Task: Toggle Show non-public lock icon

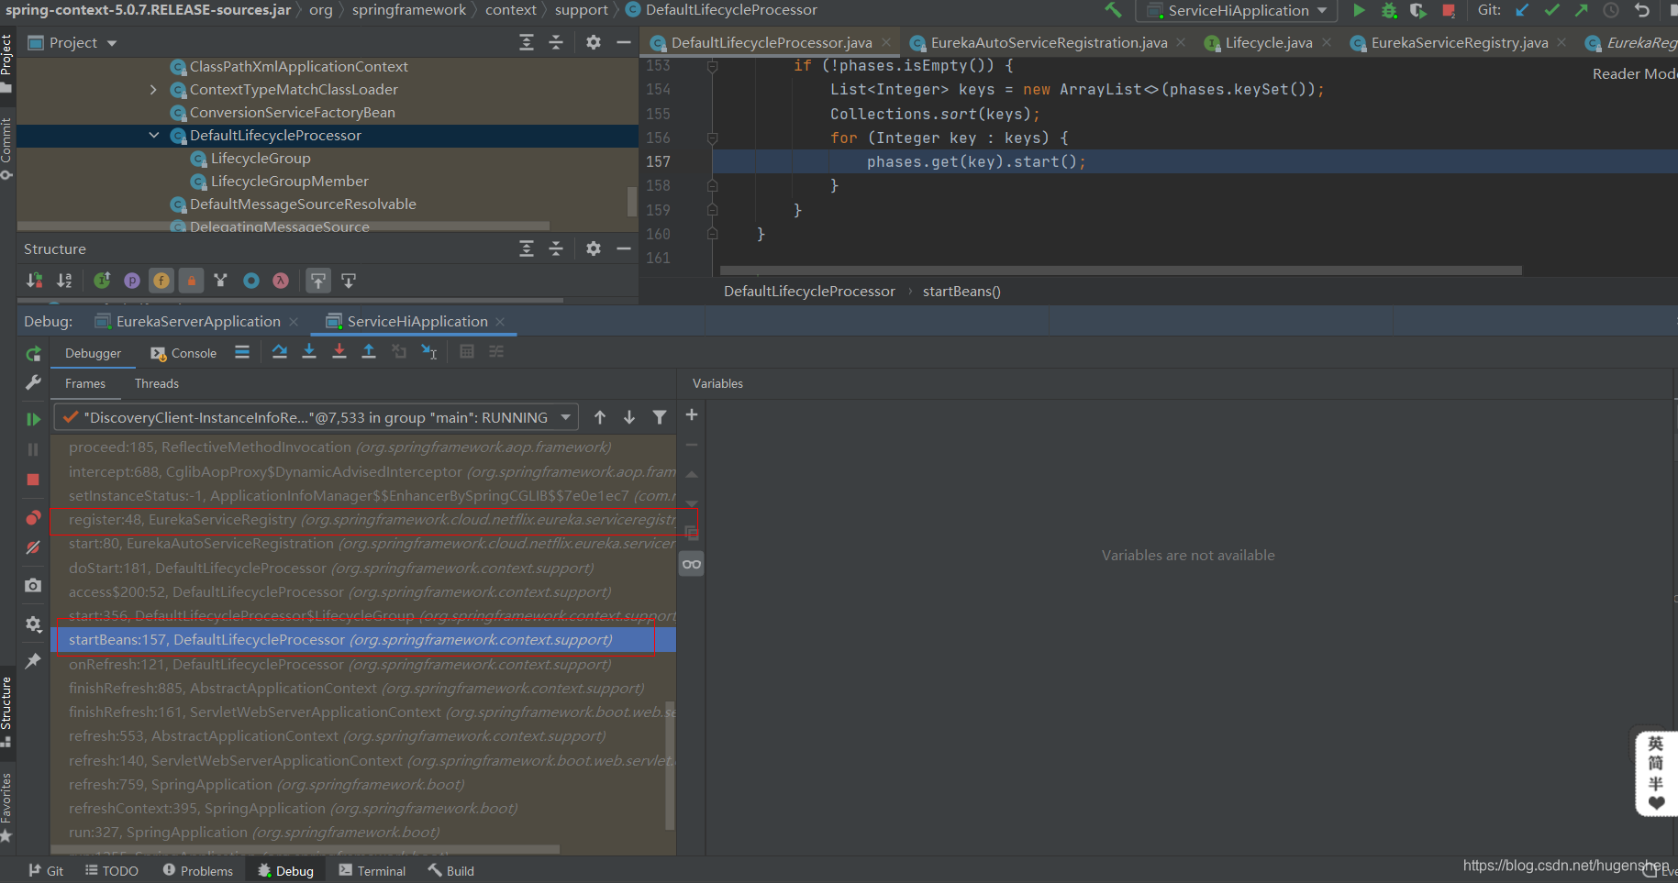Action: pyautogui.click(x=191, y=281)
